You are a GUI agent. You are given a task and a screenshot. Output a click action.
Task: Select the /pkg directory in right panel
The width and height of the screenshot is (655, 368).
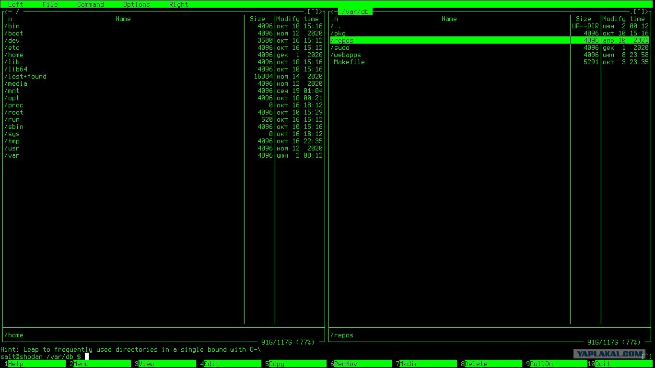489,33
